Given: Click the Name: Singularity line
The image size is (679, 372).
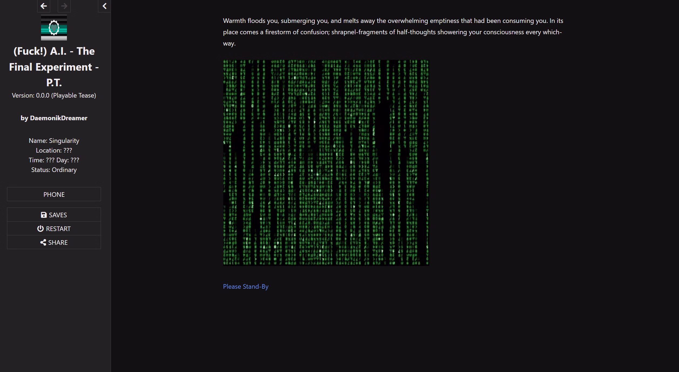Looking at the screenshot, I should (x=54, y=141).
